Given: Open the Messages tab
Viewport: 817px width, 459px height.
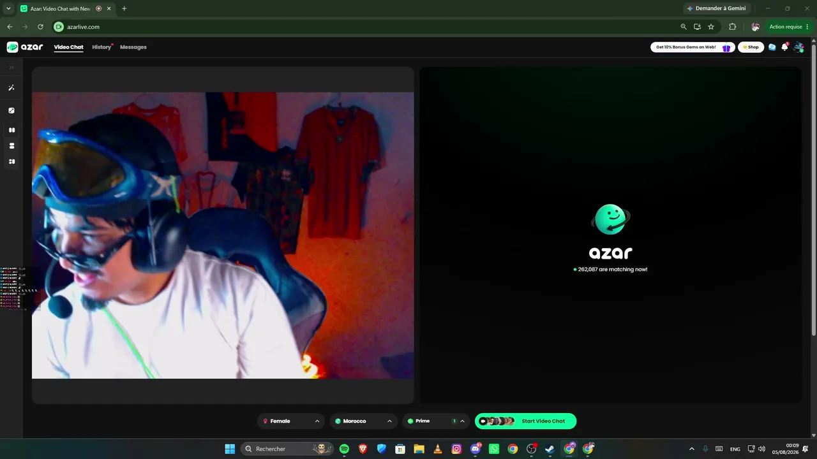Looking at the screenshot, I should point(133,47).
